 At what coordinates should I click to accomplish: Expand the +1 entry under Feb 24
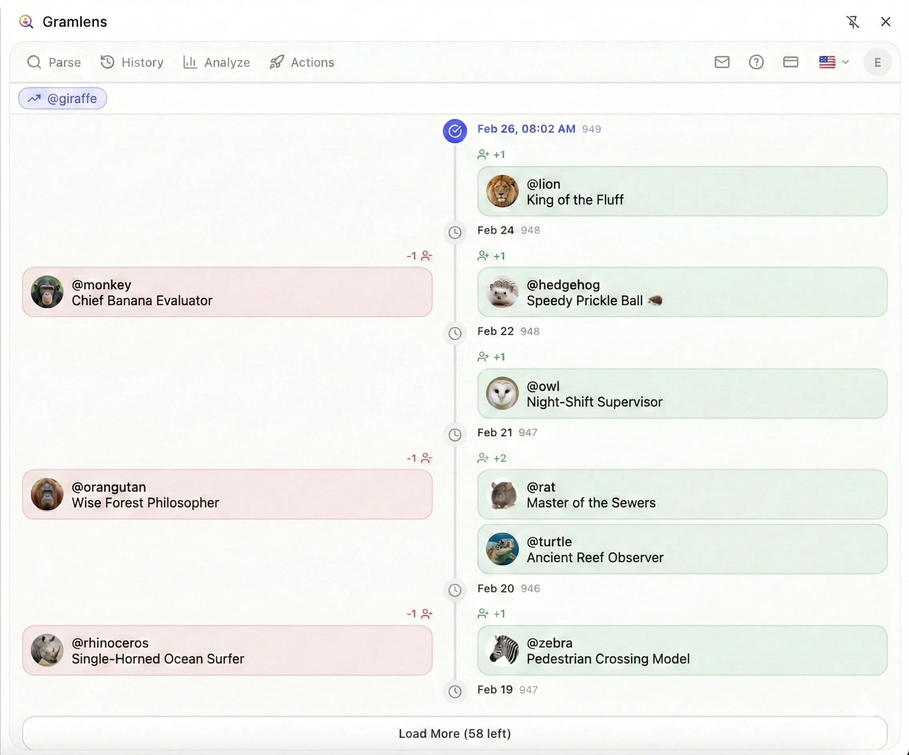pyautogui.click(x=492, y=256)
